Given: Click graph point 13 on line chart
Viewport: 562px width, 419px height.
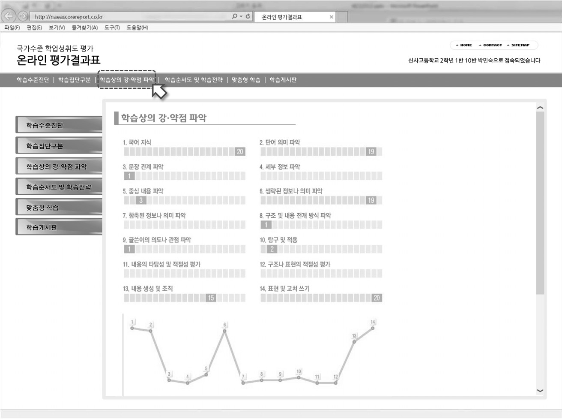Looking at the screenshot, I should pos(354,342).
